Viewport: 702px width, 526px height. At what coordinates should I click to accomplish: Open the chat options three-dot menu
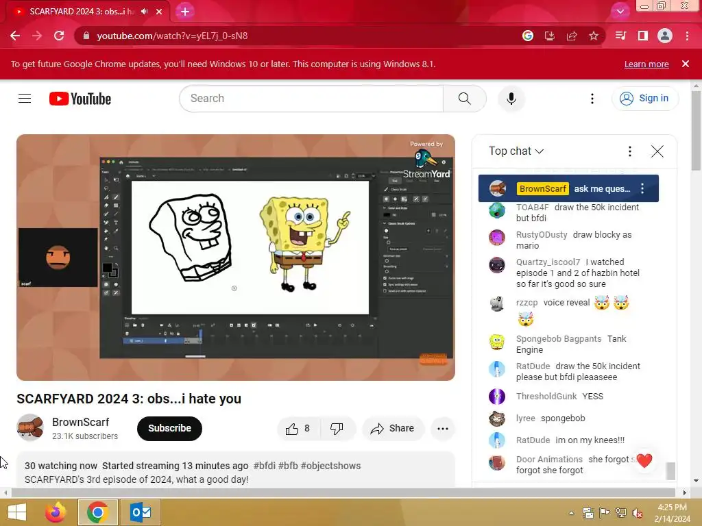(629, 151)
